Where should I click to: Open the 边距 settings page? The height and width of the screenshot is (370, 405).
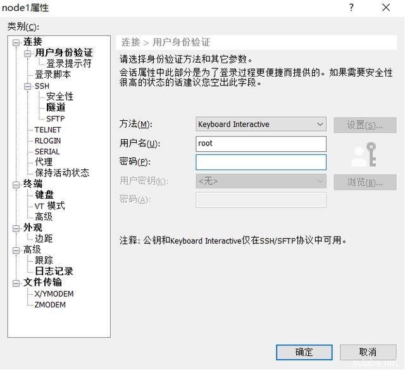pyautogui.click(x=44, y=238)
